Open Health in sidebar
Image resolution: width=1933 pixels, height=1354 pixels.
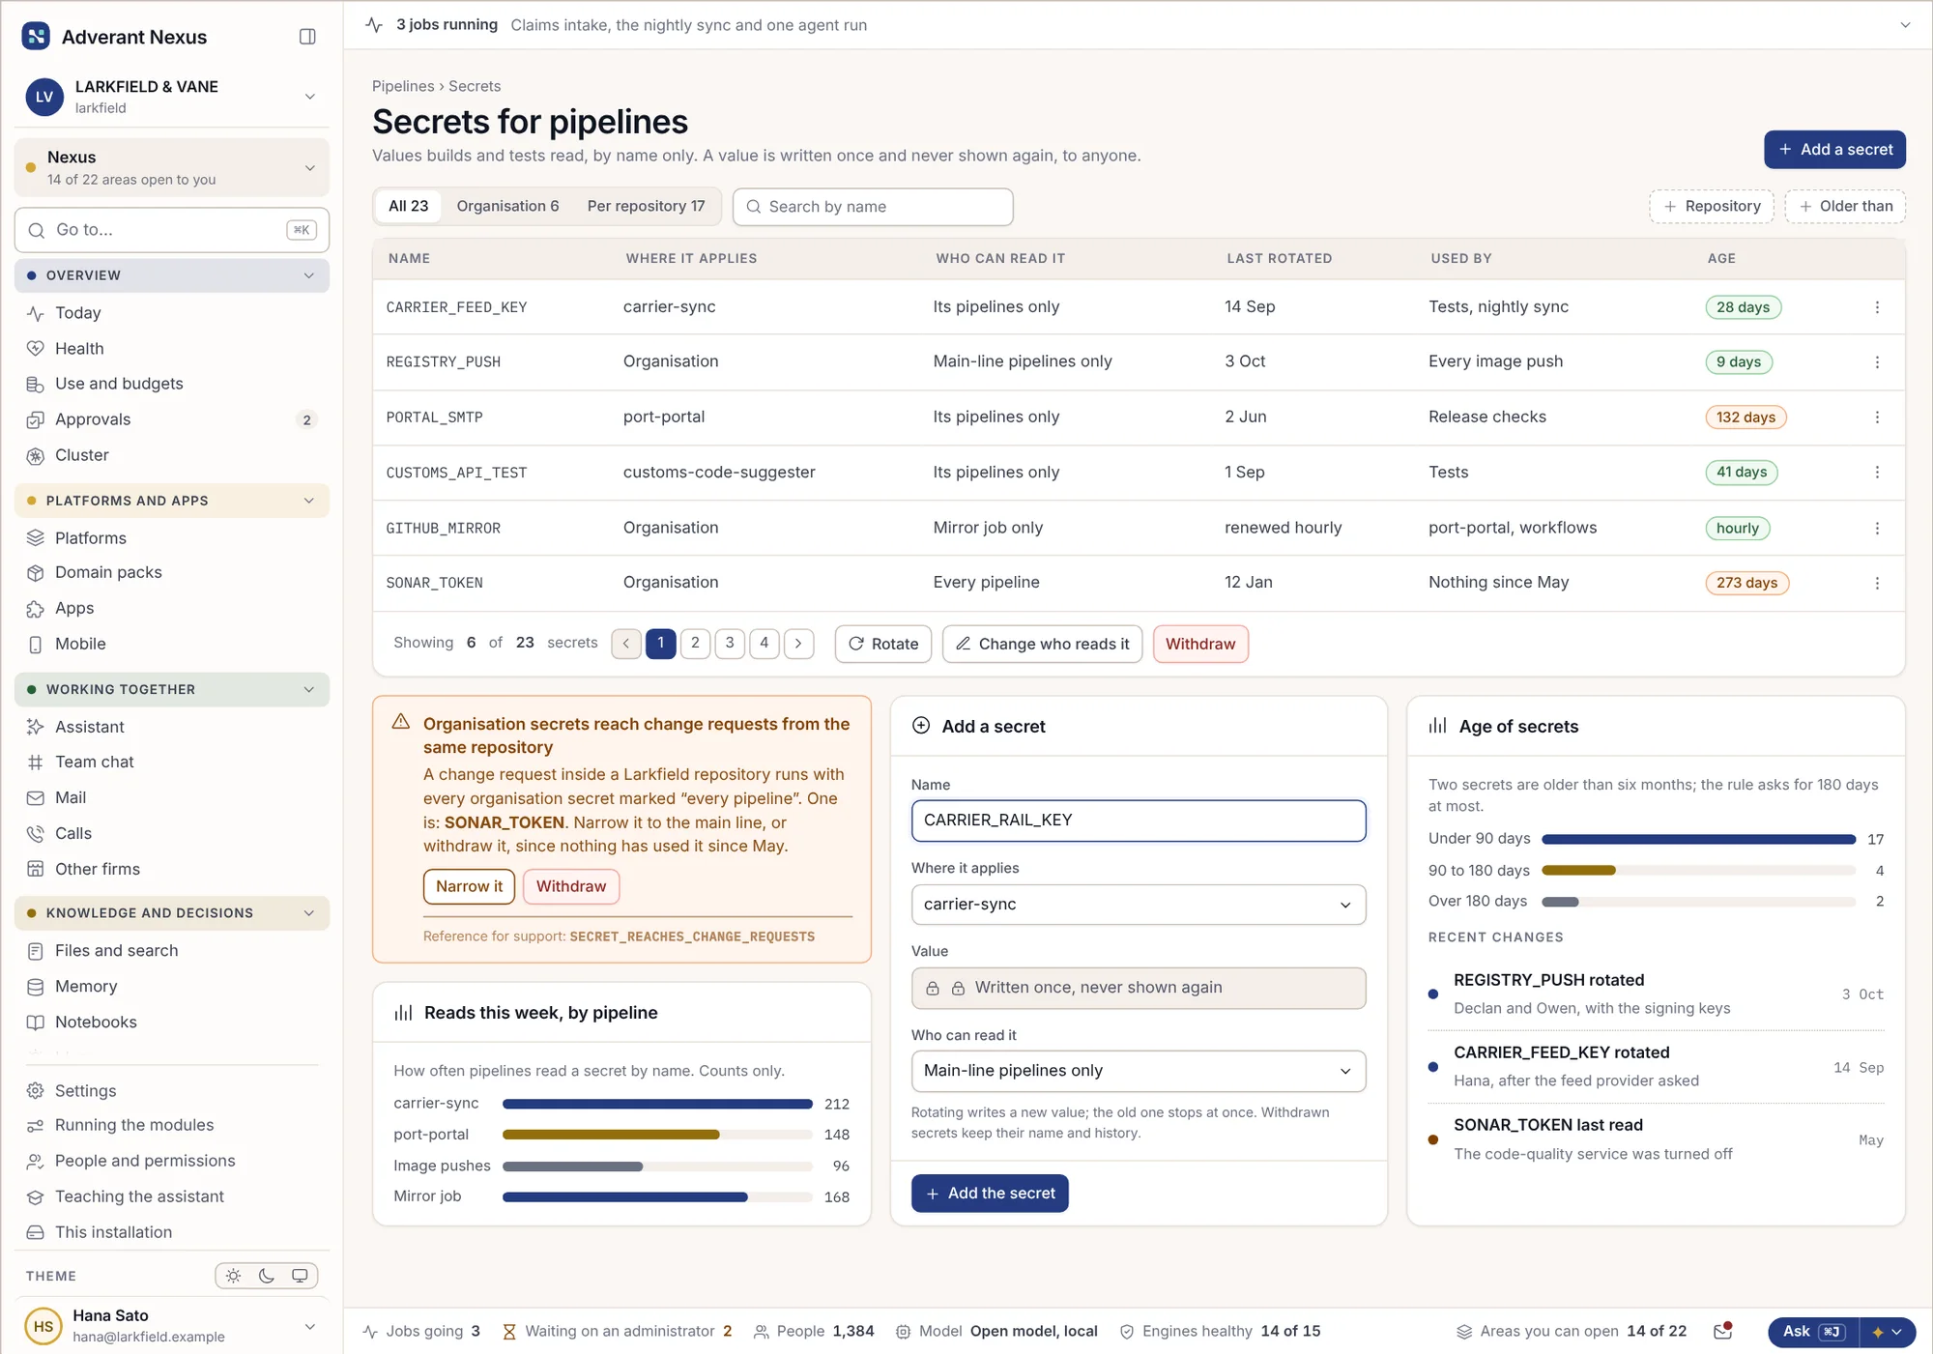172,349
